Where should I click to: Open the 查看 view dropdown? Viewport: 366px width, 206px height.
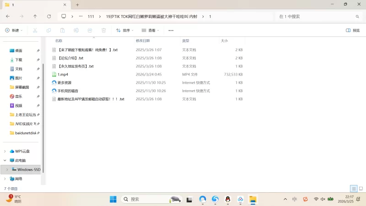151,30
